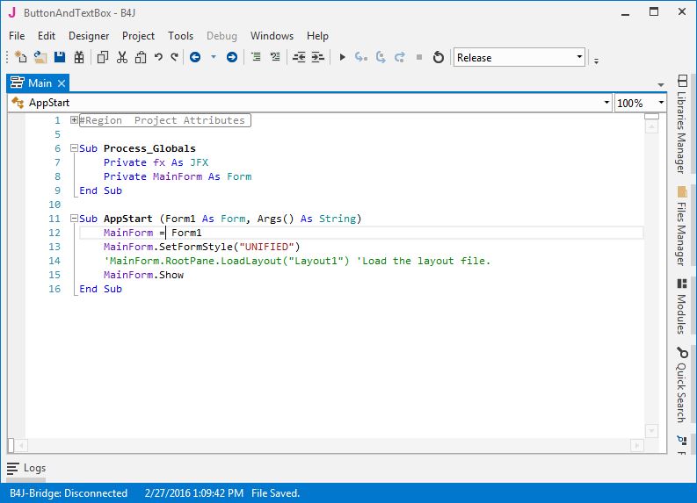This screenshot has width=697, height=503.
Task: Click the SetFormStyle("UNIFIED") code line
Action: (202, 247)
